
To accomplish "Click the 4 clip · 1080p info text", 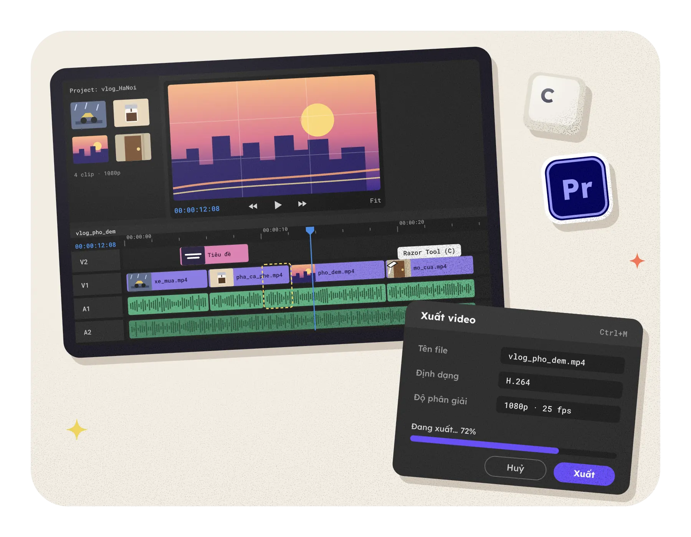I will tap(97, 174).
